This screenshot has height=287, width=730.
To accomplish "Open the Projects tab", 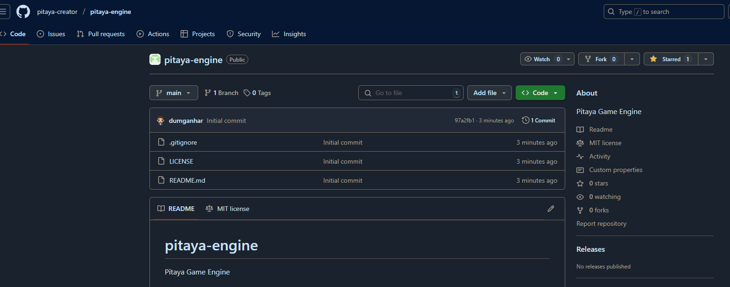I will point(198,34).
